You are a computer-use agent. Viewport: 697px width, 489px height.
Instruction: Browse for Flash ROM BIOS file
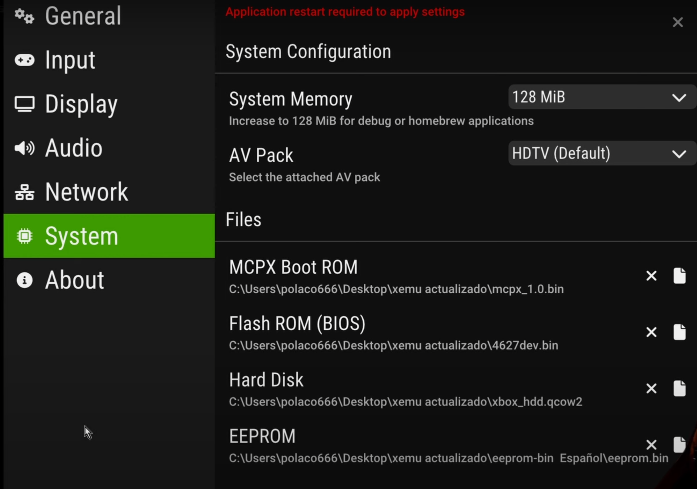point(679,332)
